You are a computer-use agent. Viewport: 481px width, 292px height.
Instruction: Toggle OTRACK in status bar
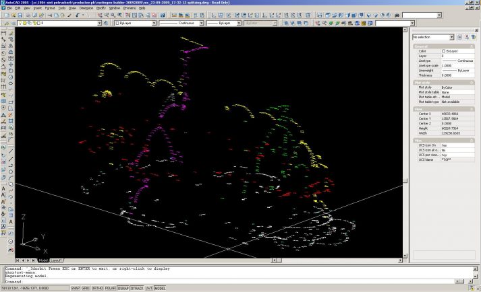tap(137, 288)
